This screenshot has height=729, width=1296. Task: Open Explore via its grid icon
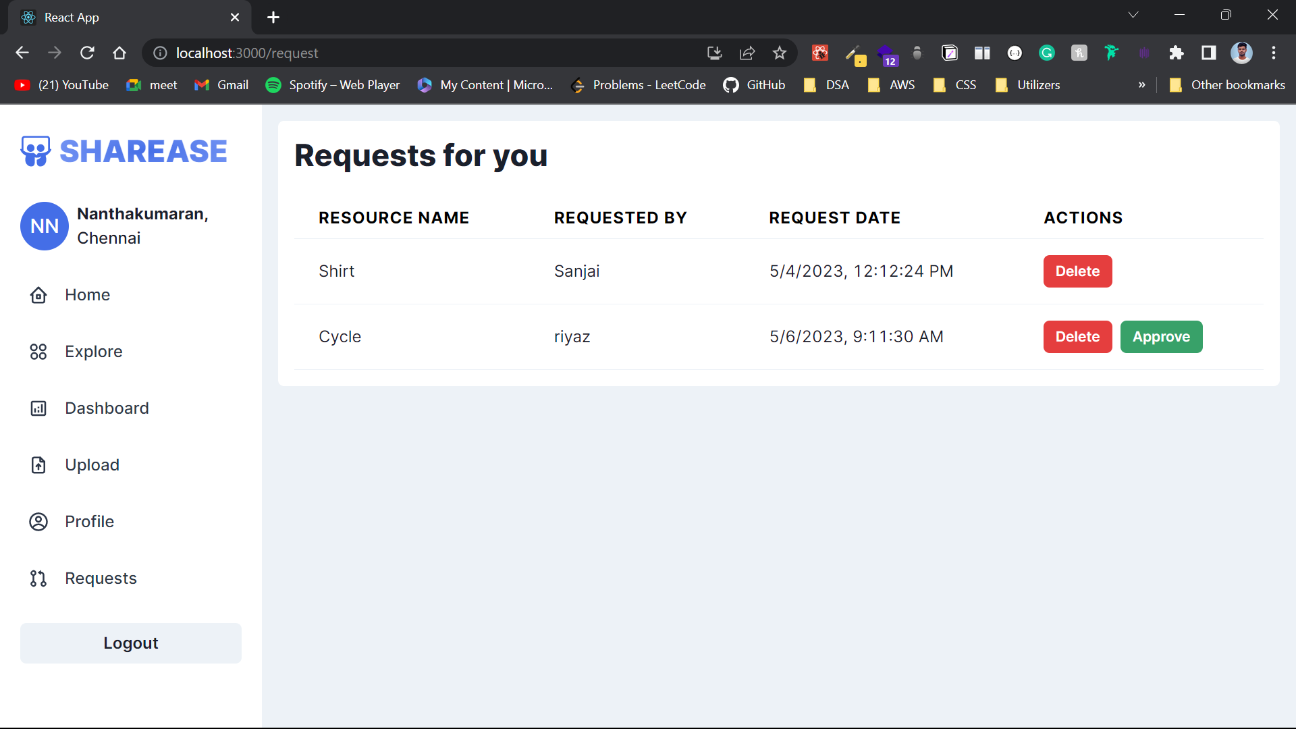(x=38, y=352)
